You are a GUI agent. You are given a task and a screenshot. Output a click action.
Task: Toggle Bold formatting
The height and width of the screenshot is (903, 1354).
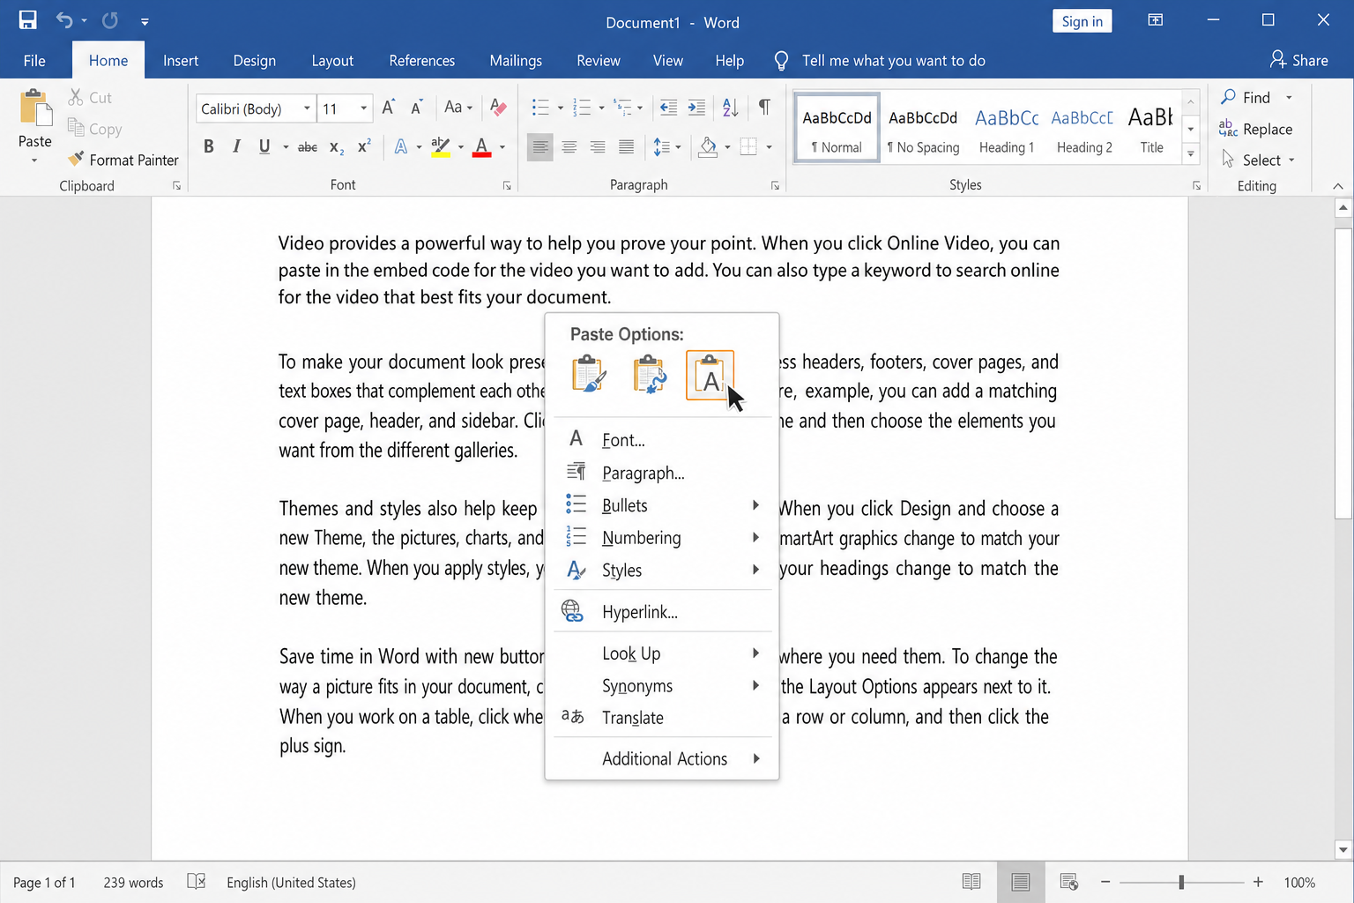(209, 147)
